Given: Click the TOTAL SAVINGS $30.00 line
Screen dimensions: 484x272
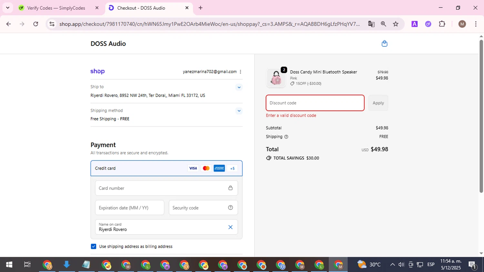Looking at the screenshot, I should pos(293,158).
